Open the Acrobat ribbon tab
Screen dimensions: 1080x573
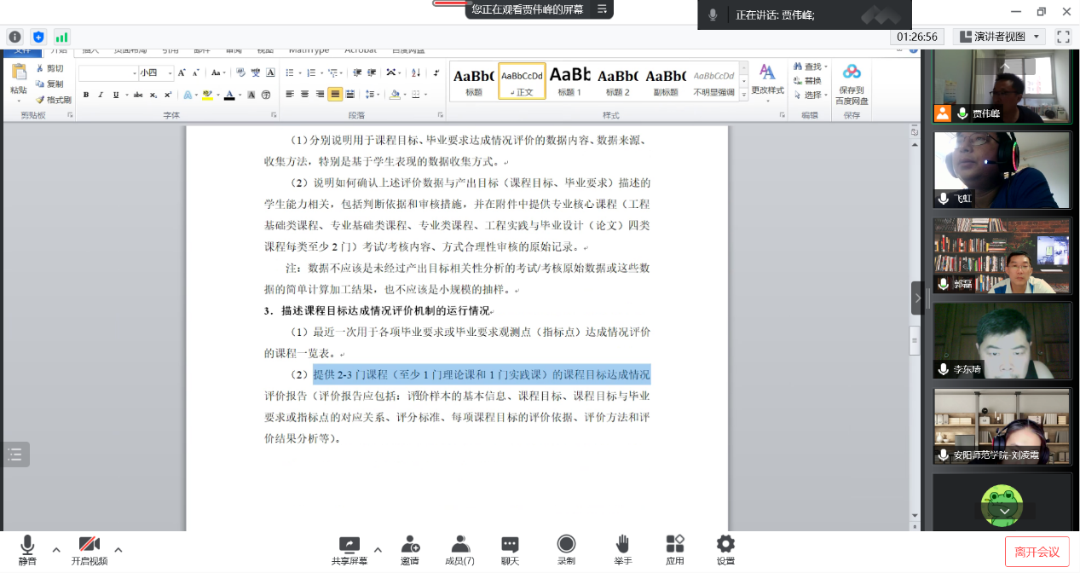[361, 52]
